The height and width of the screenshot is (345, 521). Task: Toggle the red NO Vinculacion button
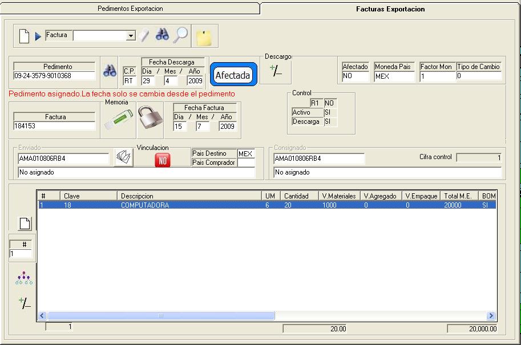[163, 160]
